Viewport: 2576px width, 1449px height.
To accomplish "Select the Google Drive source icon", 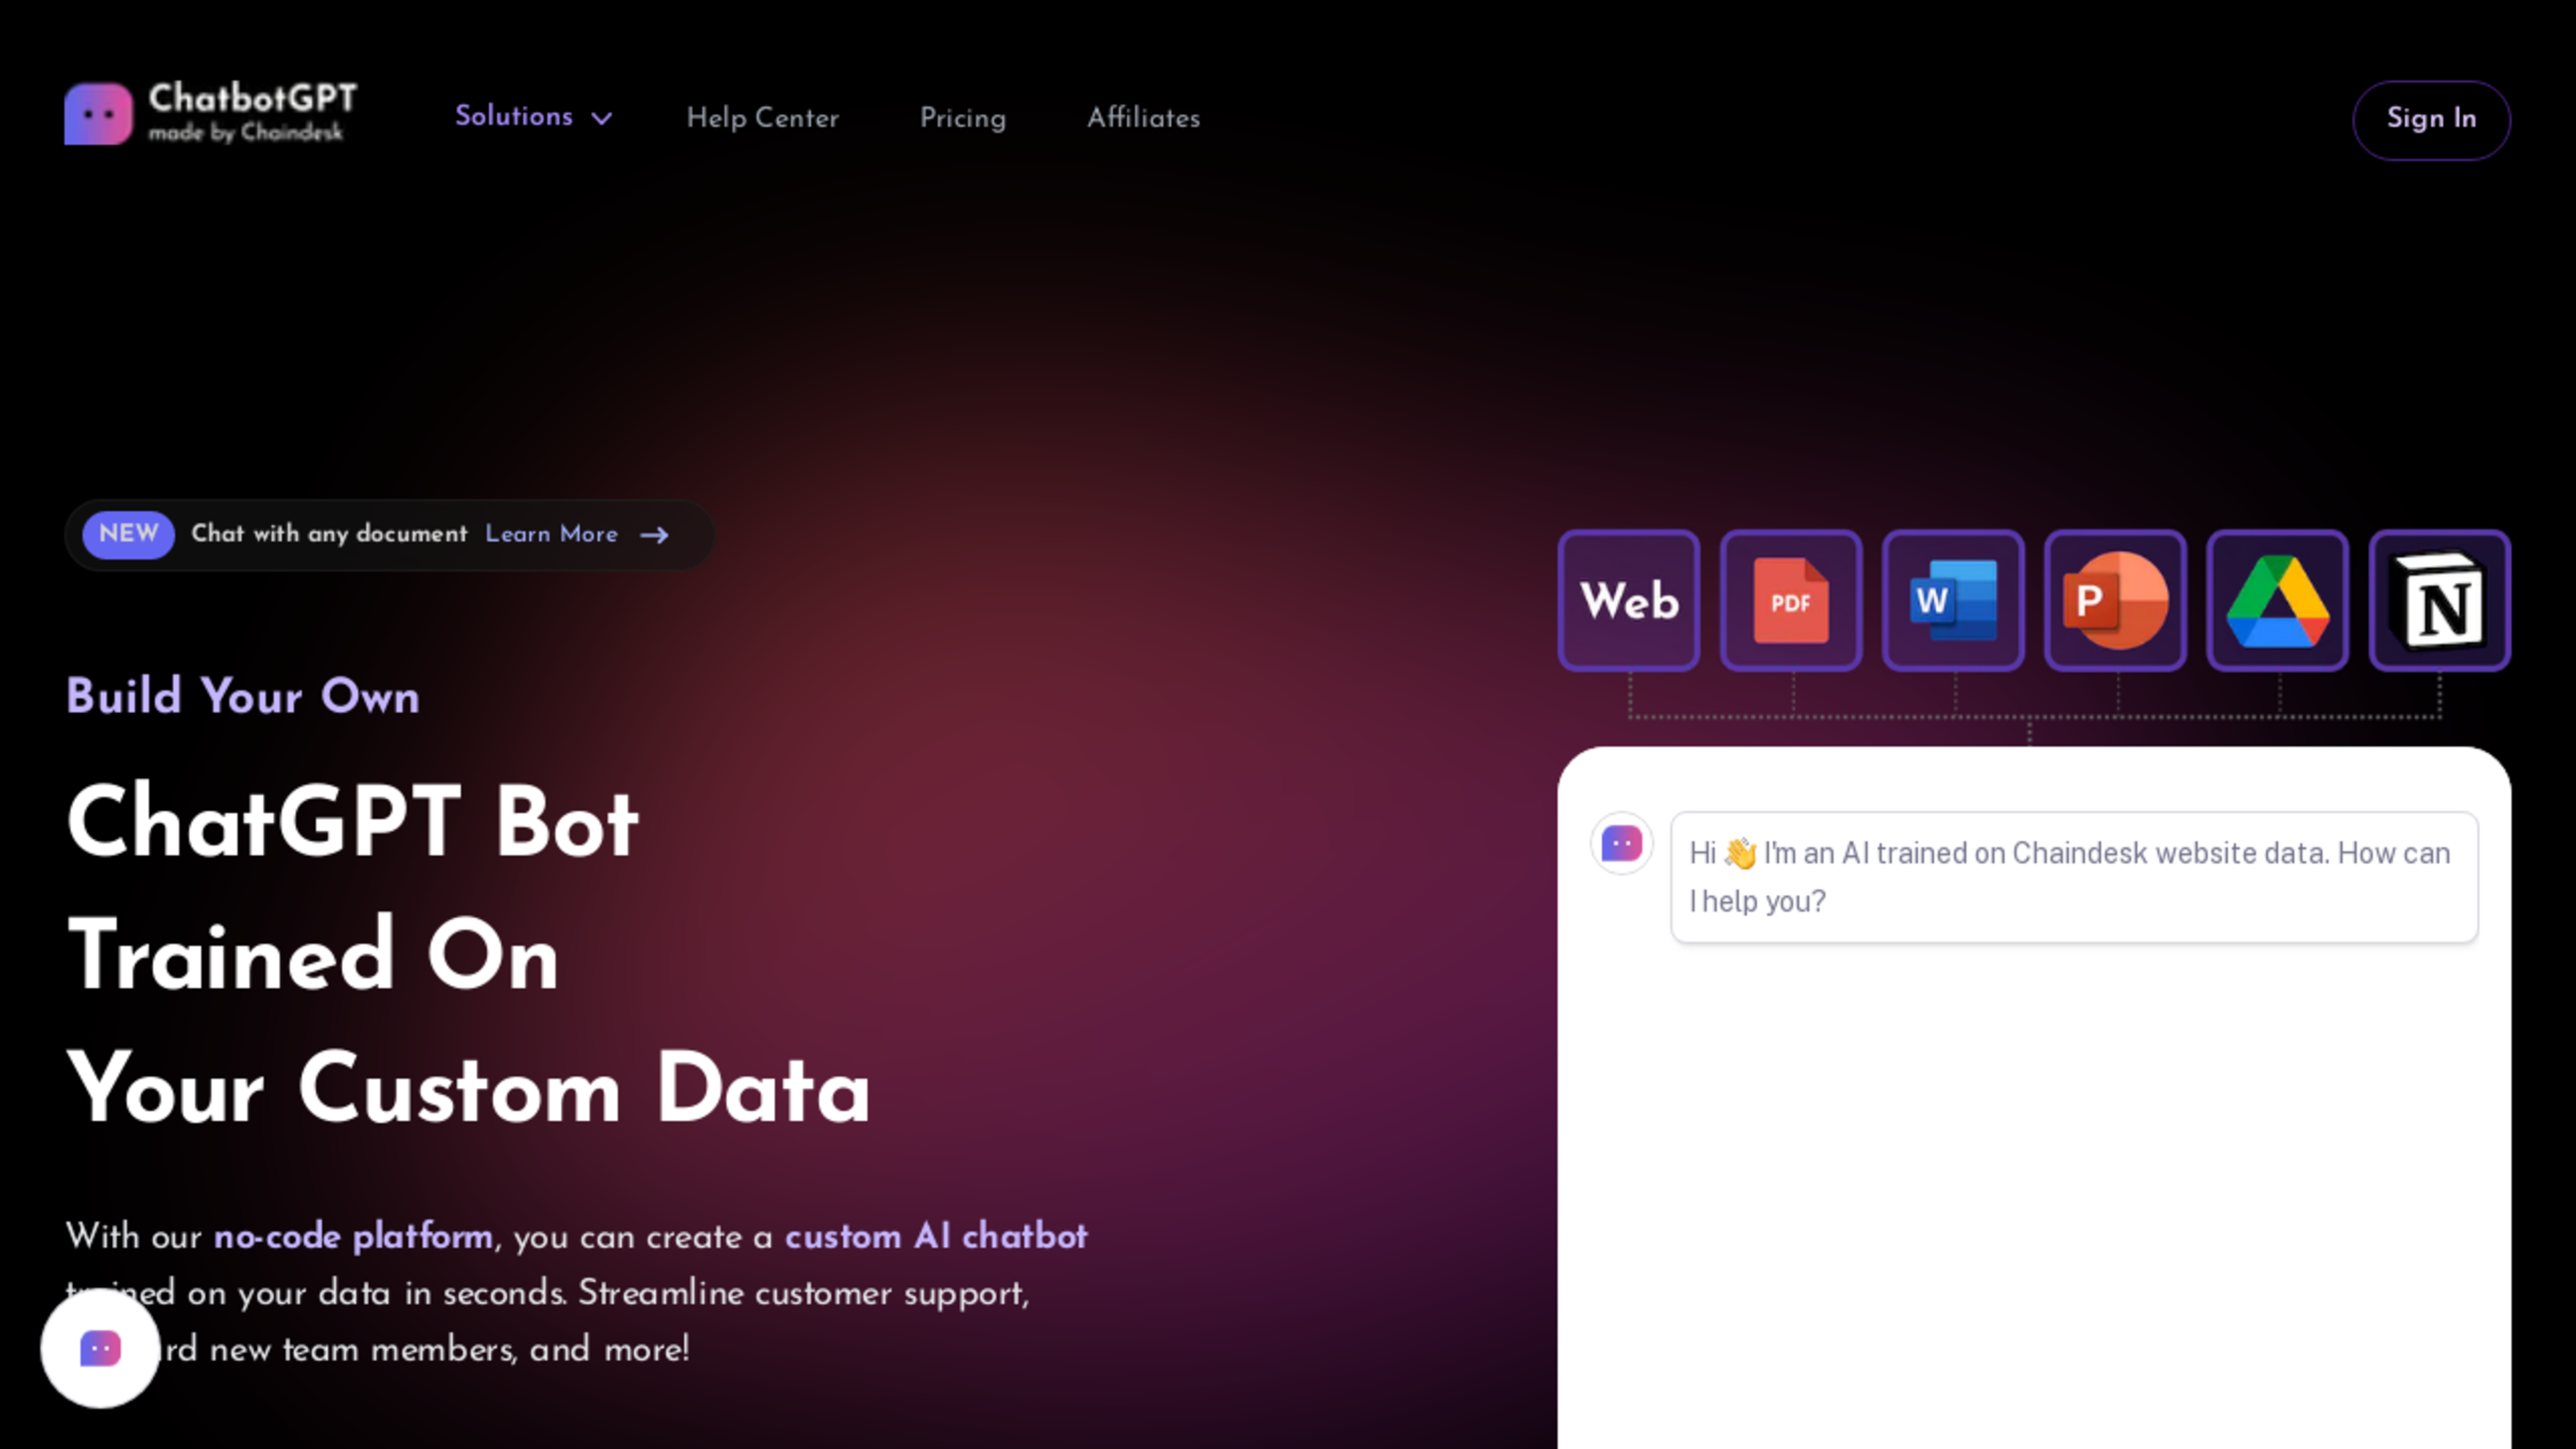I will (x=2277, y=600).
